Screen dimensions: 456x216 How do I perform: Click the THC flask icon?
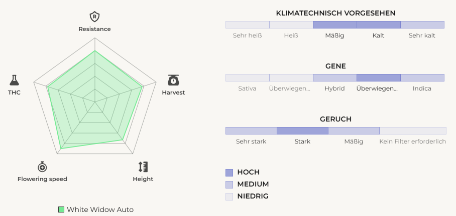(14, 80)
